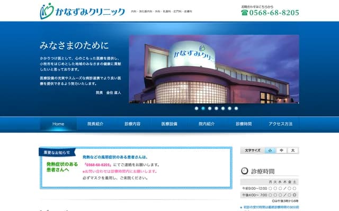
Task: Click the 重要なお知らせ ribbon label
Action: (x=57, y=152)
